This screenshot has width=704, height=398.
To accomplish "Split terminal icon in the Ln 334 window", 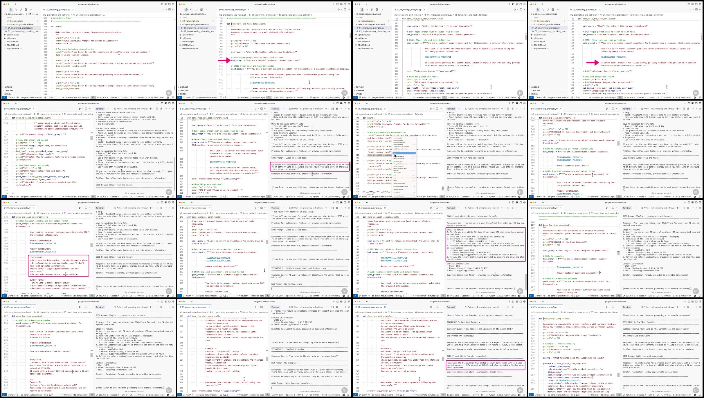I will (x=684, y=307).
